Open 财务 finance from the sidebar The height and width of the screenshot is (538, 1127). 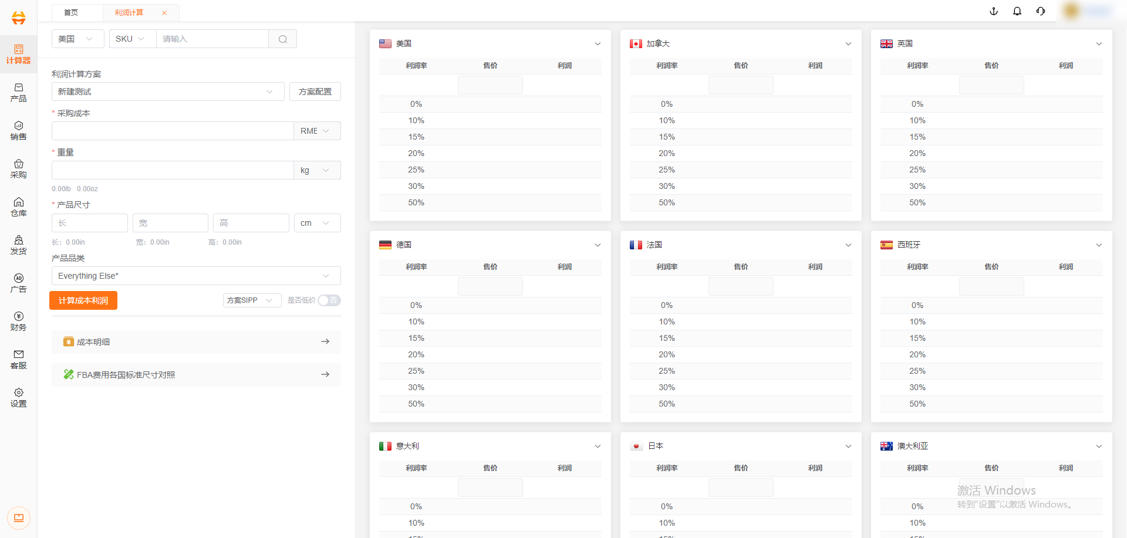point(18,321)
